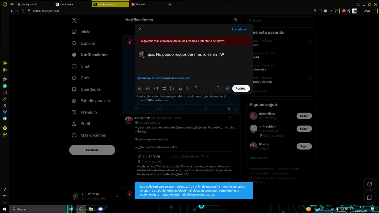Open Notificaciones settings gear
379x213 pixels.
tap(235, 20)
